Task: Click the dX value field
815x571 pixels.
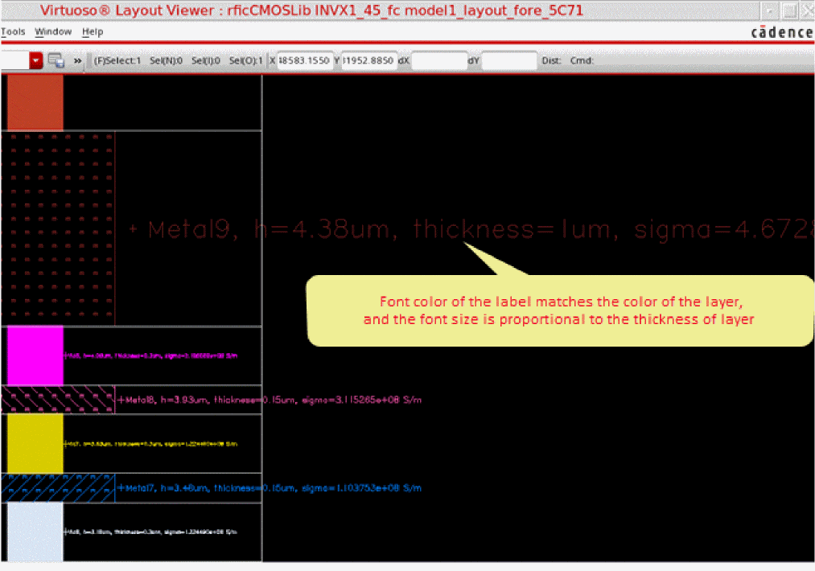Action: coord(439,60)
